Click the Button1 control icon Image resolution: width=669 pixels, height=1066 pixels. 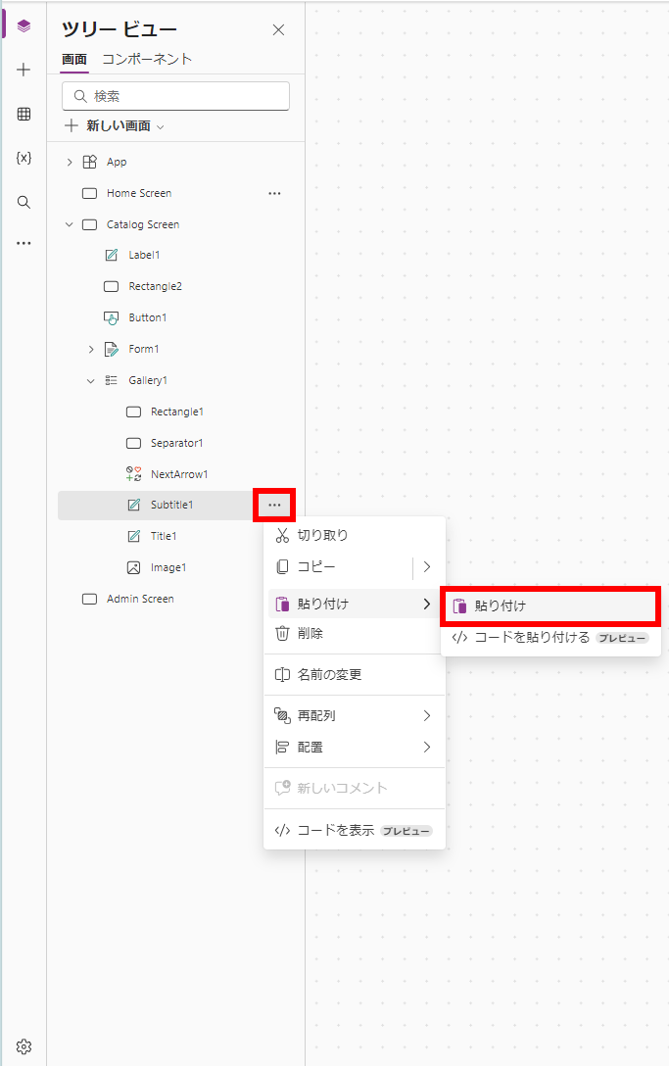112,317
